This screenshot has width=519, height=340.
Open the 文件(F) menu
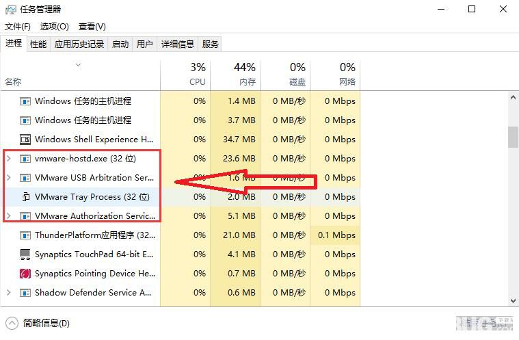[18, 27]
